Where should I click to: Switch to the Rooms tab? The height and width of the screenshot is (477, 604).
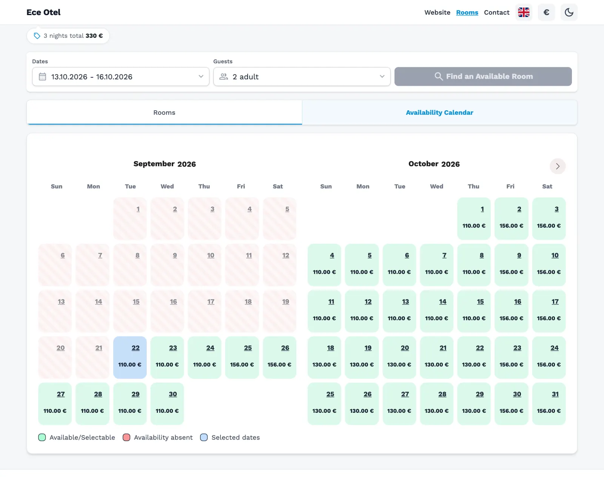[x=164, y=113]
